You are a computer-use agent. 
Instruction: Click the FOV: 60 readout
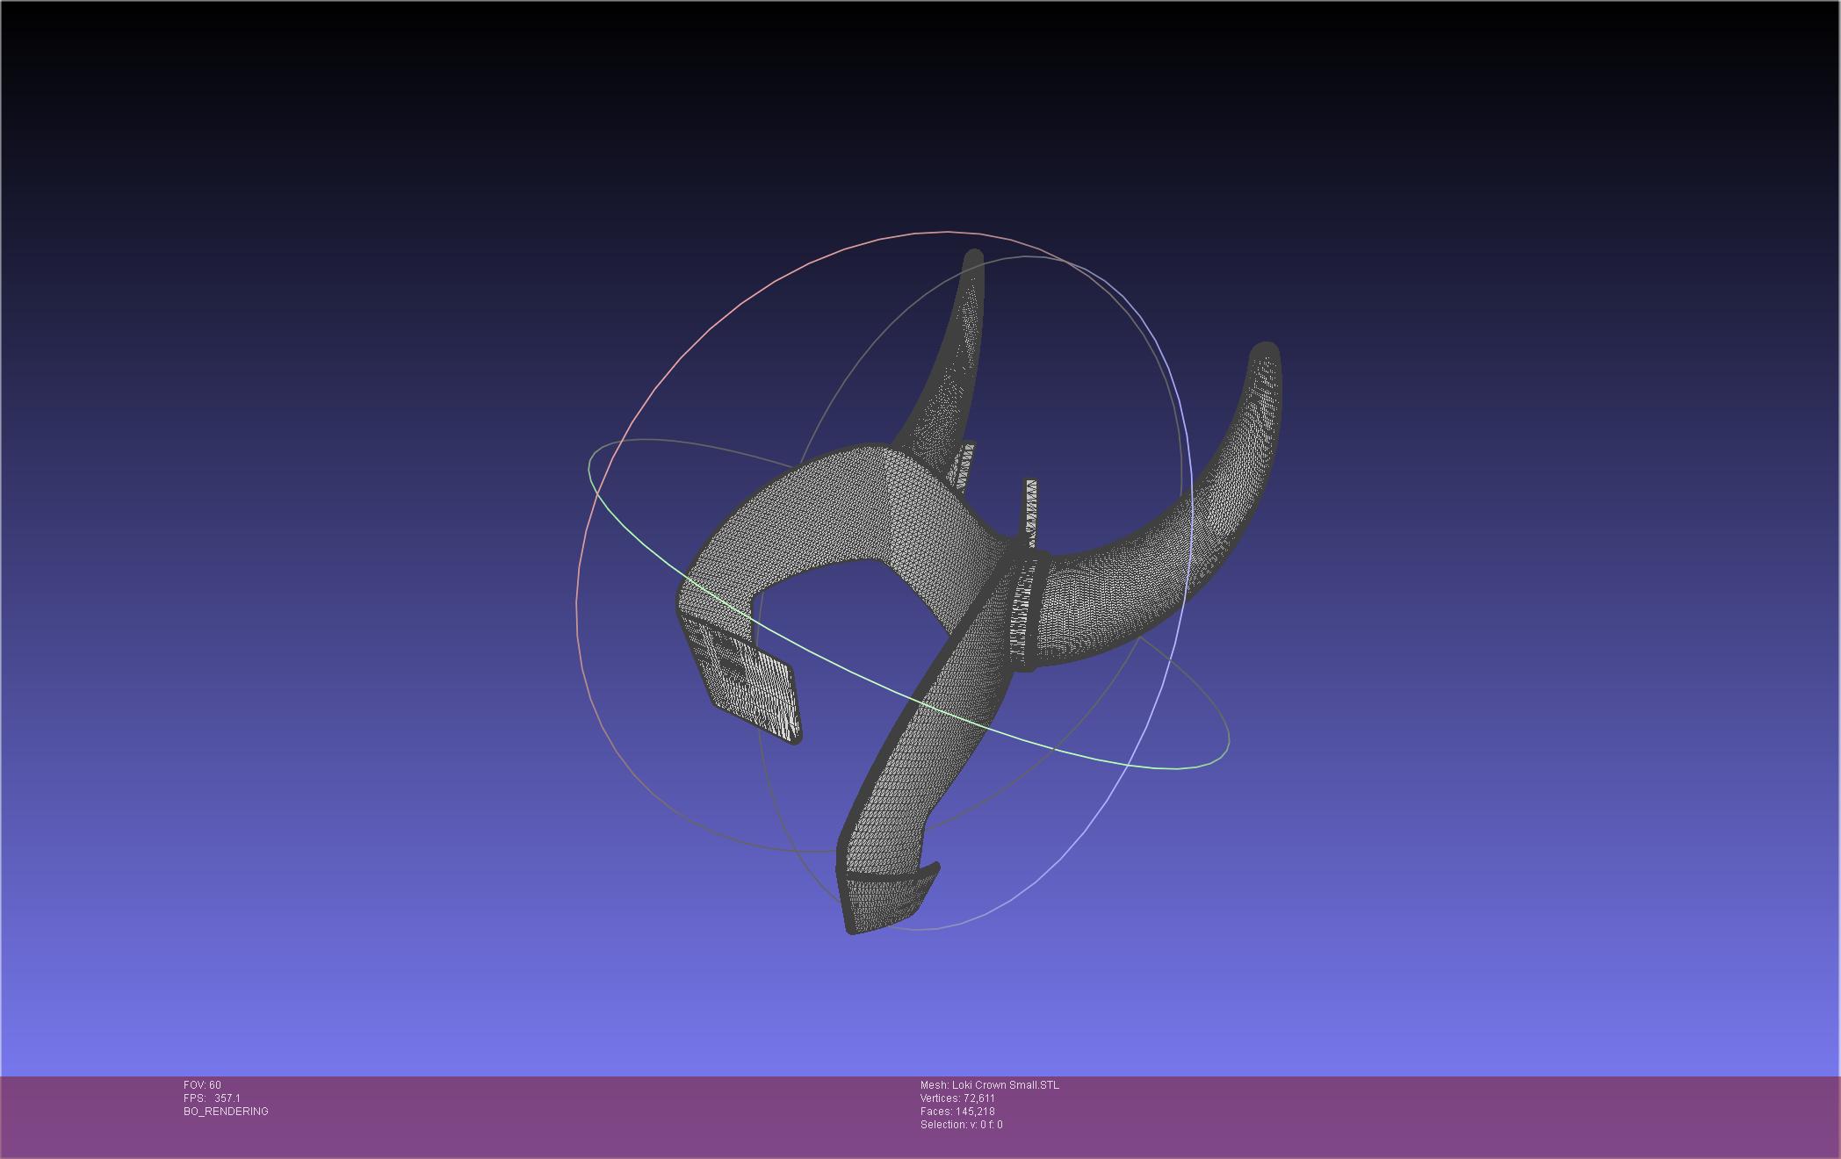[x=202, y=1085]
